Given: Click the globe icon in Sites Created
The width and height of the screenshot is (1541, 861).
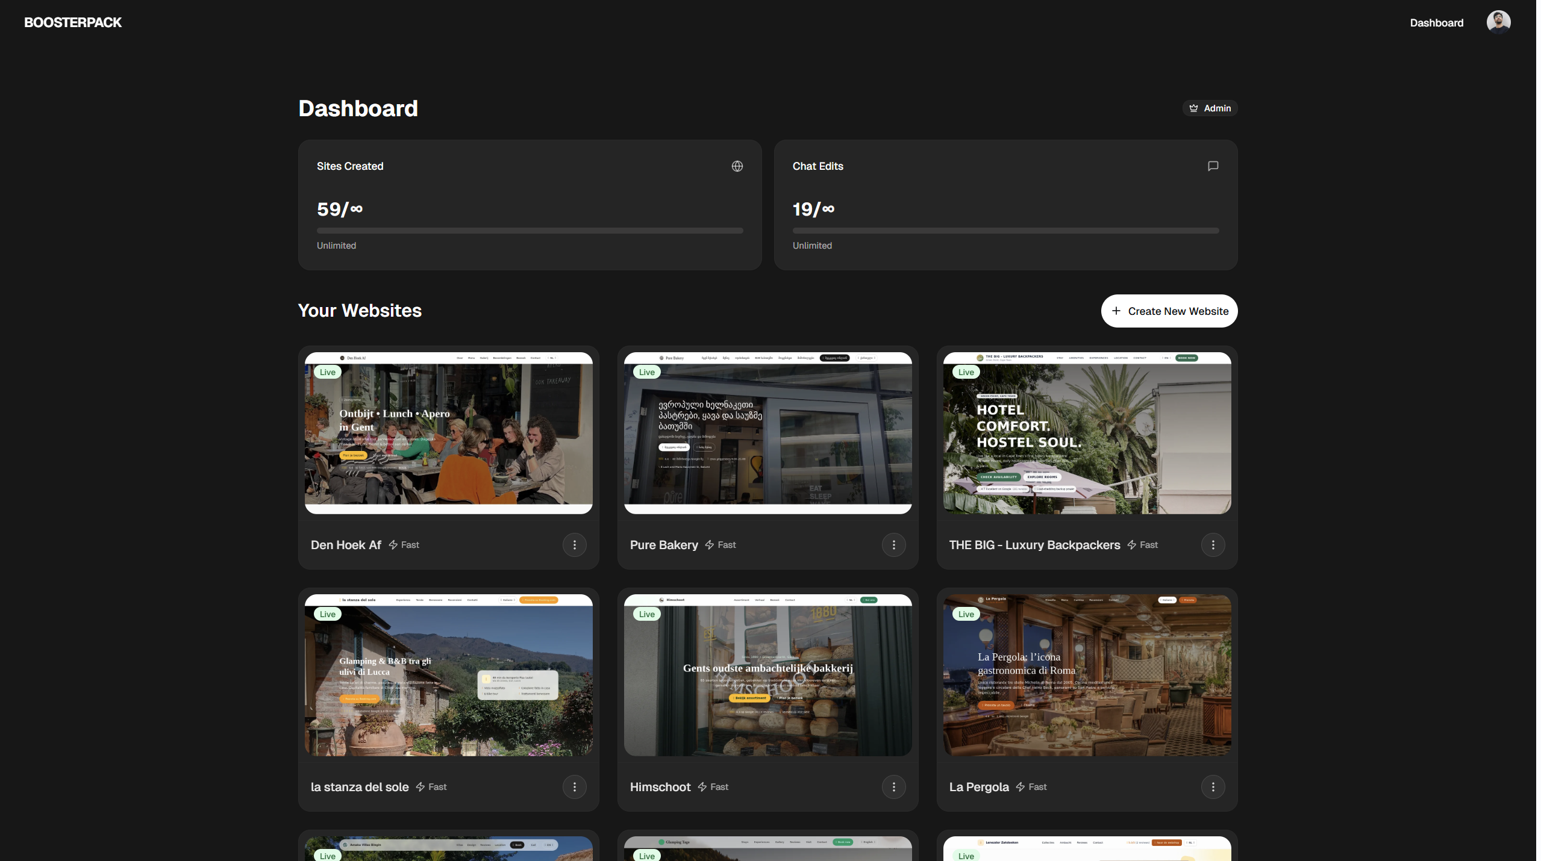Looking at the screenshot, I should pos(737,166).
